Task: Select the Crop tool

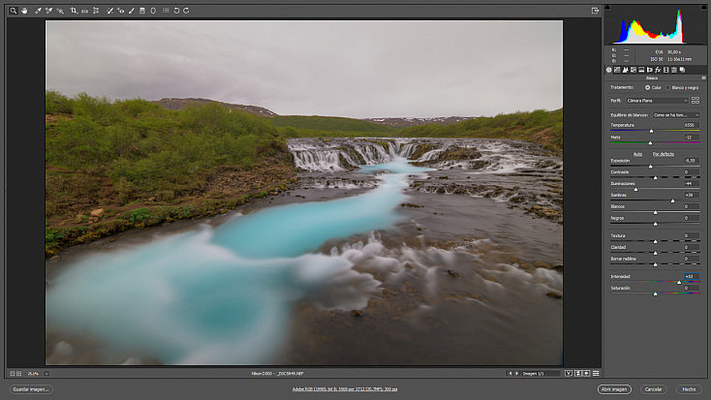Action: 74,11
